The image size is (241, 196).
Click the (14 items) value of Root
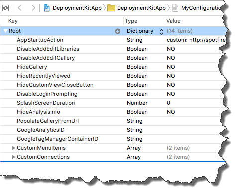(x=180, y=31)
